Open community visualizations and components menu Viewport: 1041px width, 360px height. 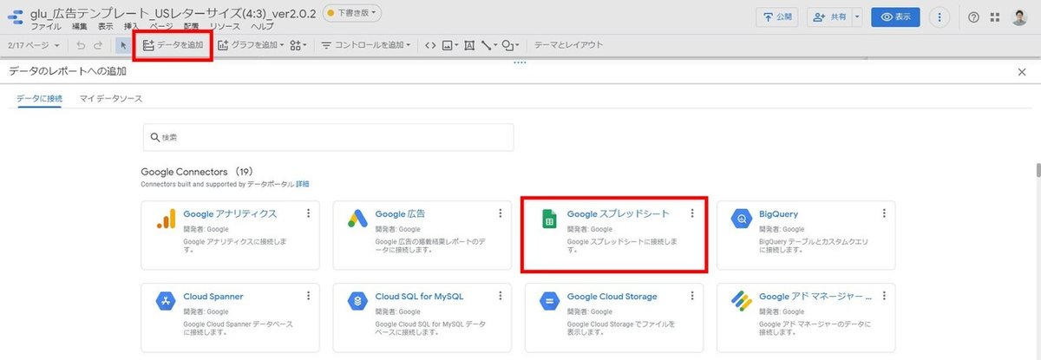click(298, 44)
